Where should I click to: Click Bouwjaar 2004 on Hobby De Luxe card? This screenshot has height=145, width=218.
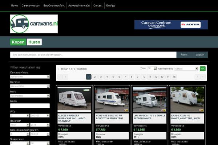coord(112,136)
